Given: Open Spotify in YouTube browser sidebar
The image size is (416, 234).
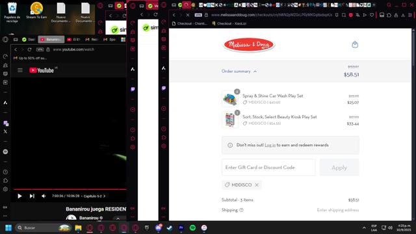Looking at the screenshot, I should tap(5, 151).
